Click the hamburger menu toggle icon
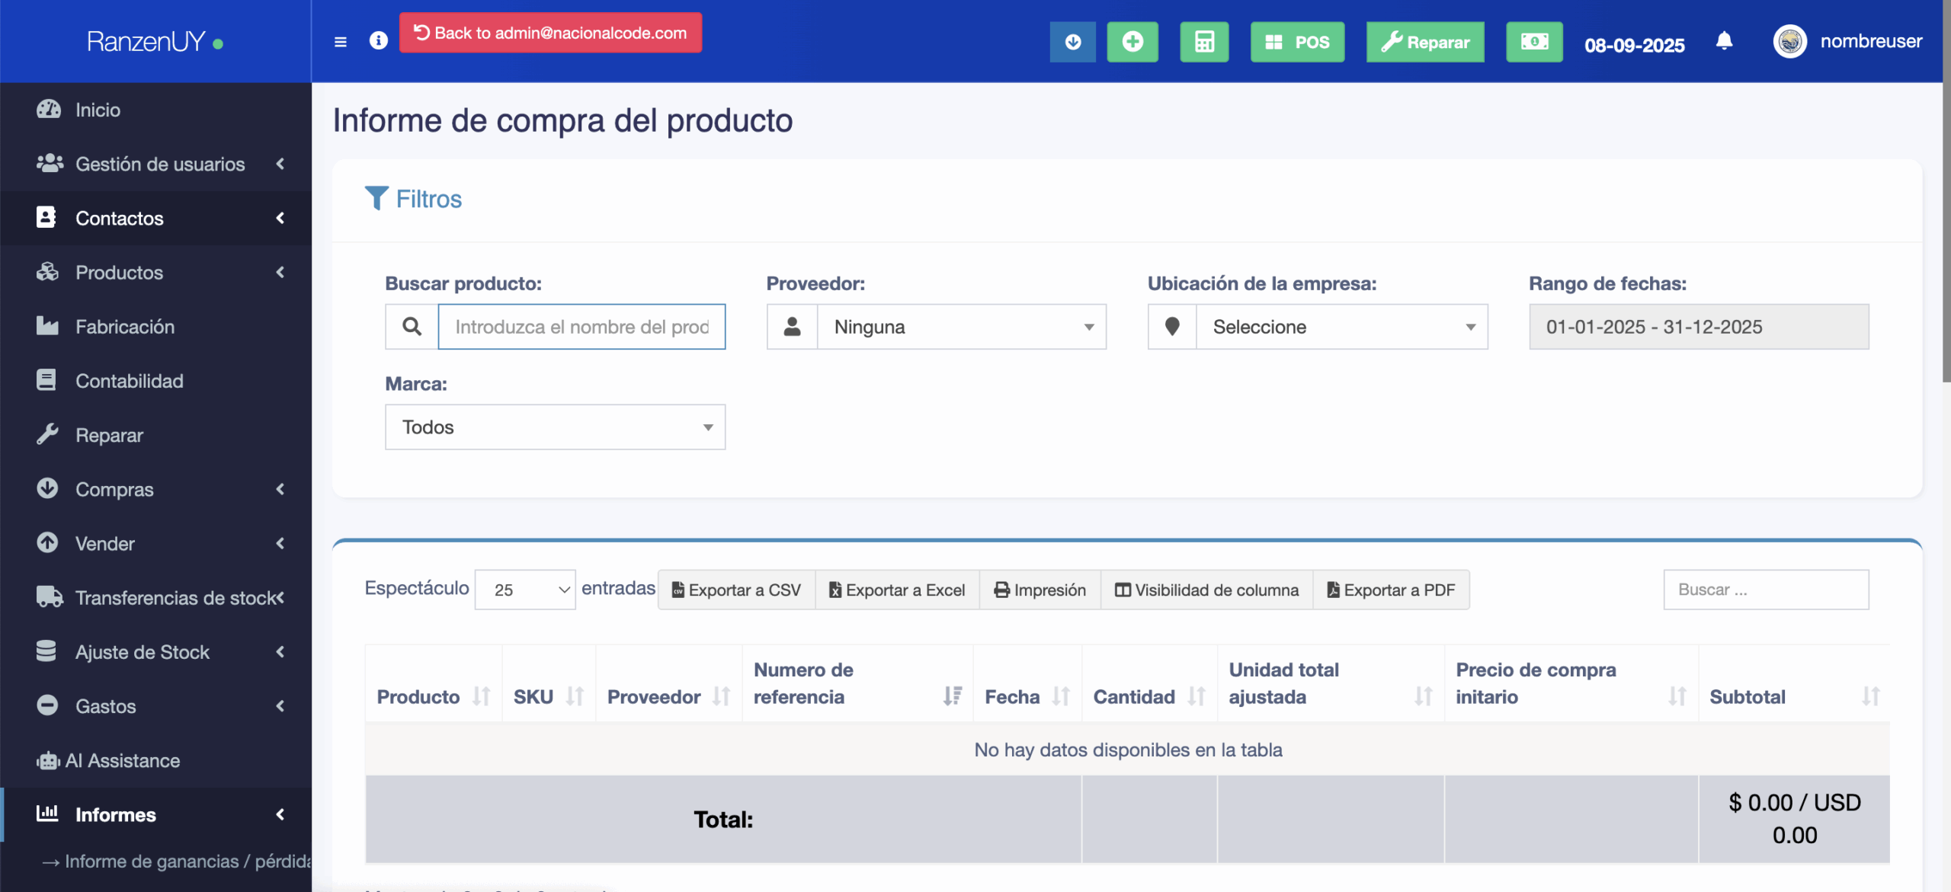This screenshot has height=892, width=1951. (x=341, y=41)
